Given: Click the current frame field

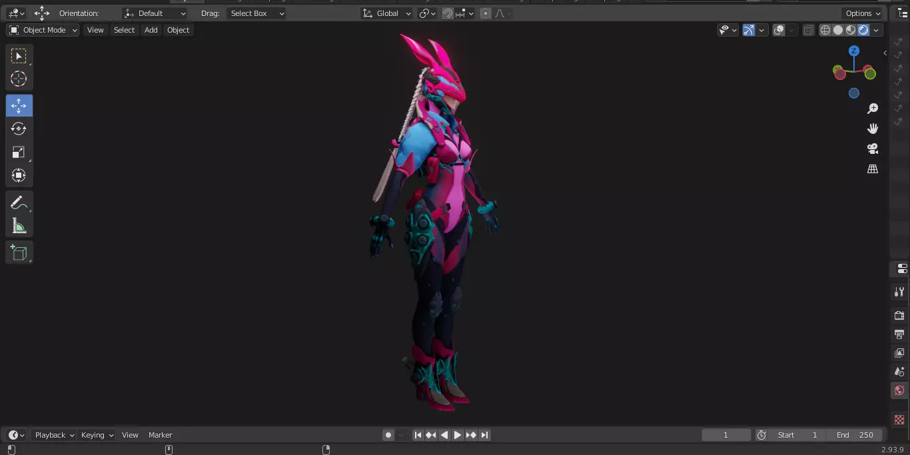Looking at the screenshot, I should click(x=726, y=435).
